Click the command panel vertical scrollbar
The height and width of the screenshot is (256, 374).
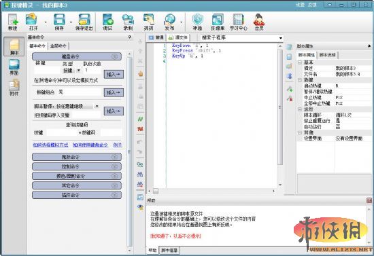pyautogui.click(x=129, y=152)
